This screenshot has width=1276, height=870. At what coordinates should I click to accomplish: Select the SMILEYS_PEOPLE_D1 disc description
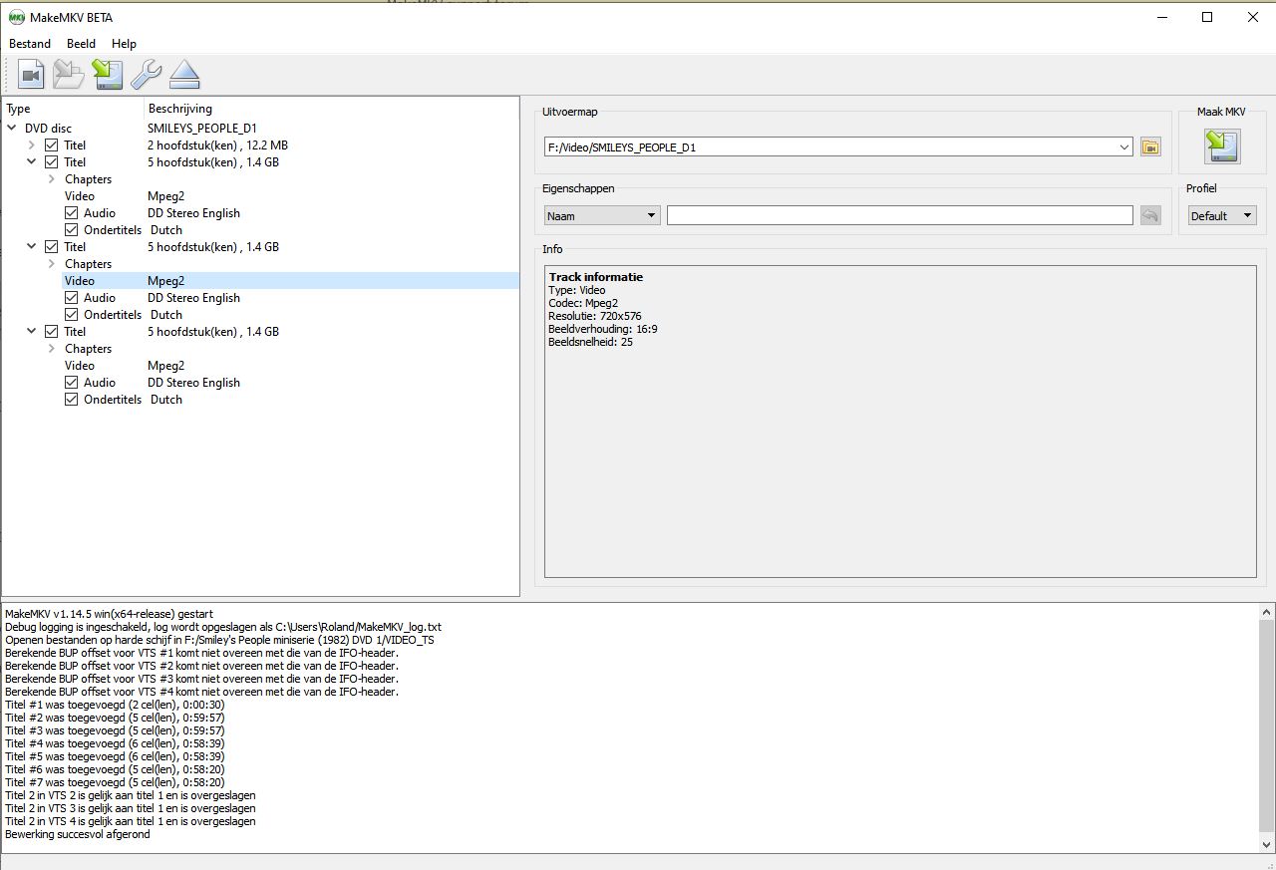pyautogui.click(x=202, y=129)
